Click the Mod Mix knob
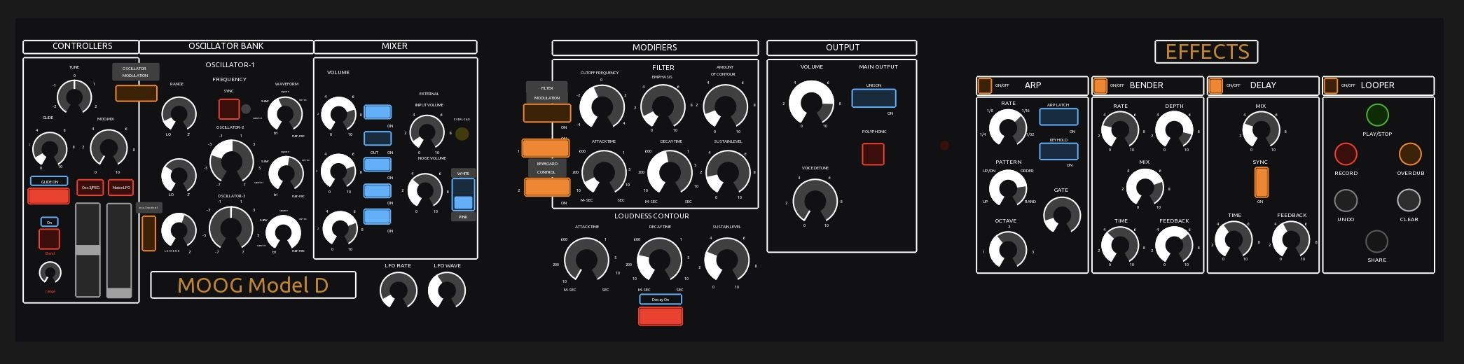Viewport: 1464px width, 364px height. coord(109,147)
